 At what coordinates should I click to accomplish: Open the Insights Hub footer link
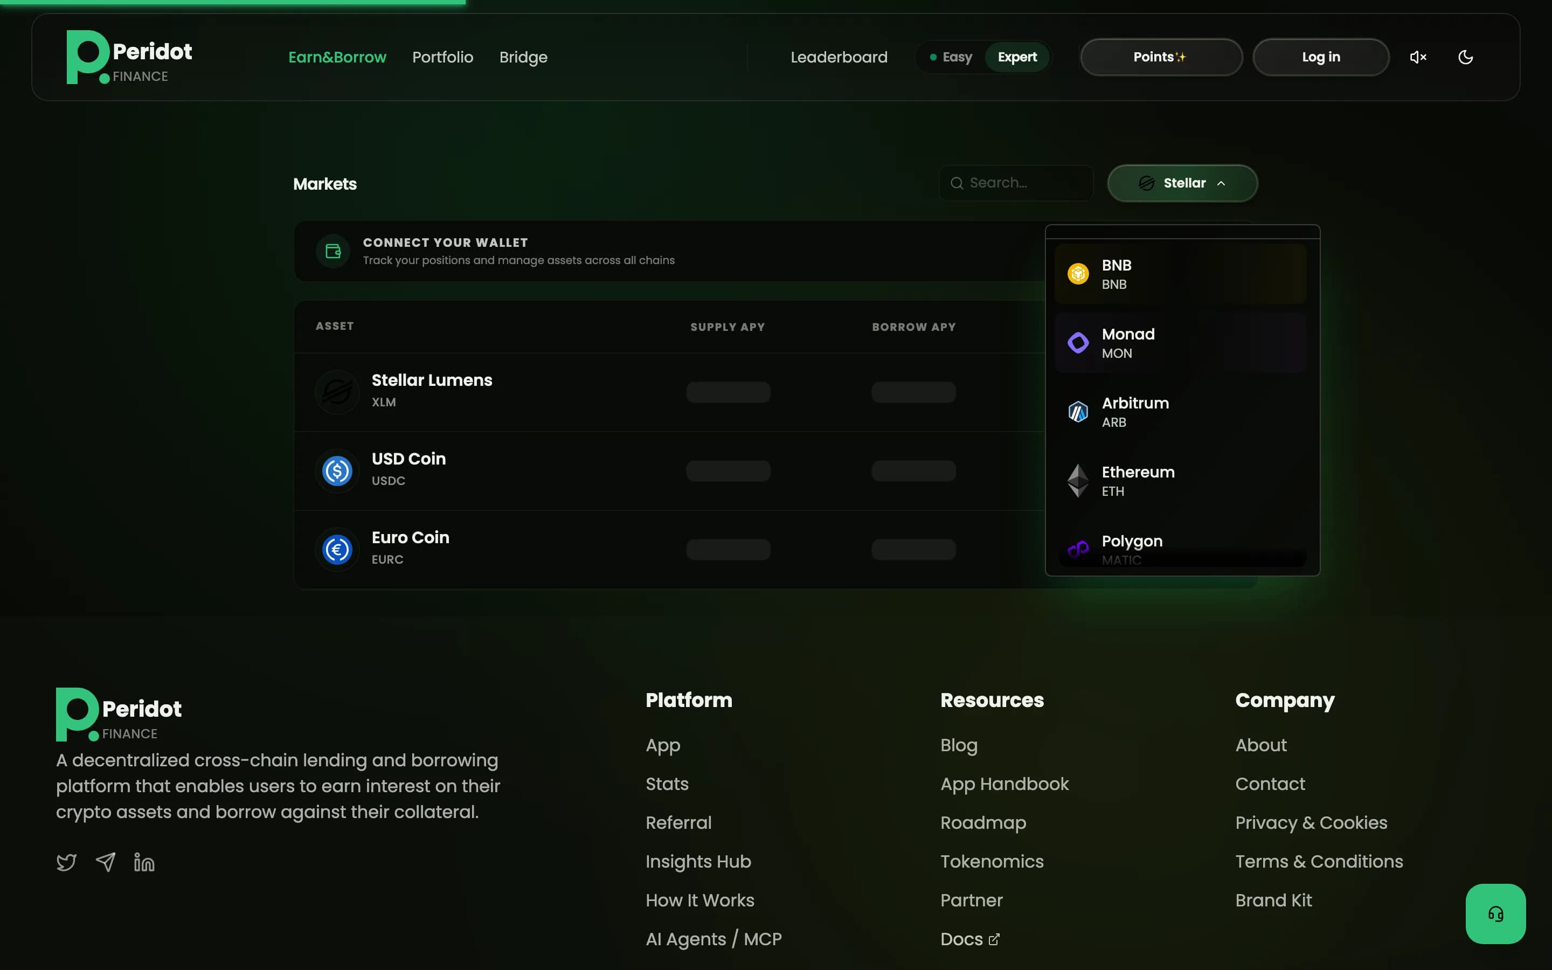[698, 862]
